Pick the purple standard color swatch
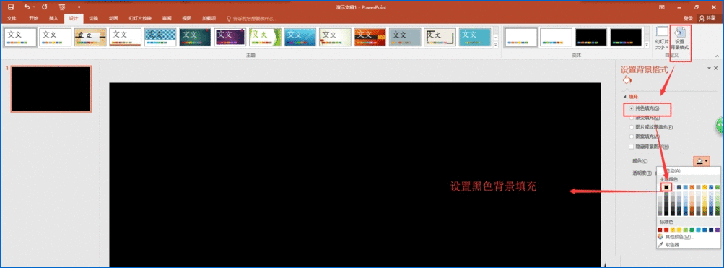 point(717,230)
